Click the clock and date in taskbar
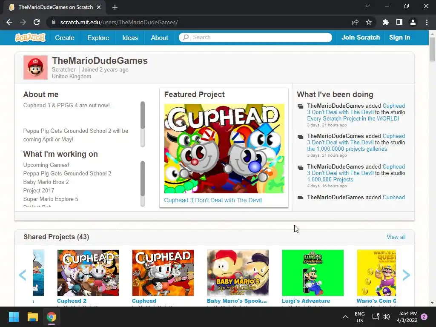This screenshot has height=327, width=436. (407, 317)
